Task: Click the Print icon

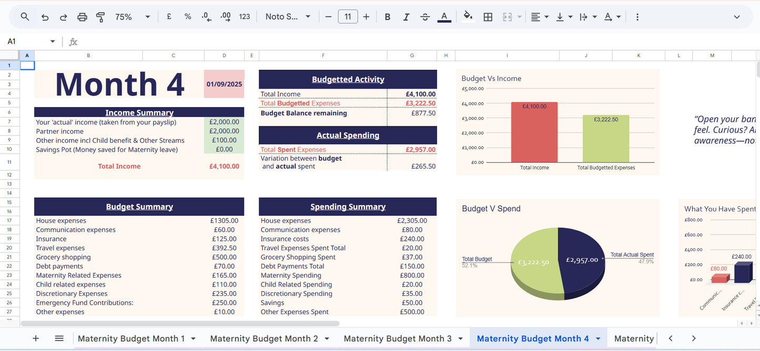Action: click(82, 16)
